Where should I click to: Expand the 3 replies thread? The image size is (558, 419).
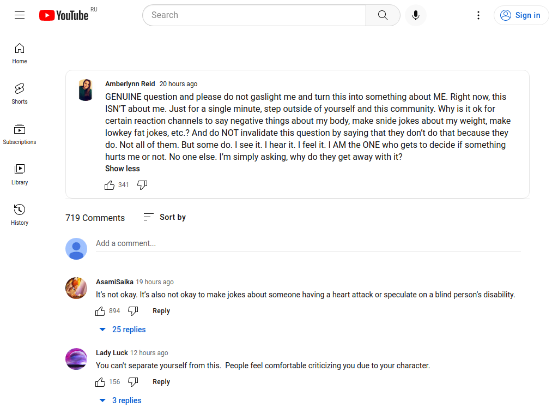pos(120,400)
